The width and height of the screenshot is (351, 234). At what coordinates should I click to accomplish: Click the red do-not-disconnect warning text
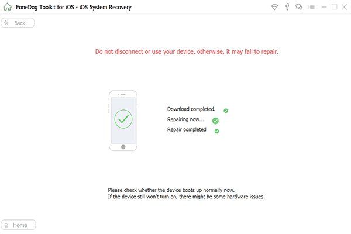pos(187,51)
